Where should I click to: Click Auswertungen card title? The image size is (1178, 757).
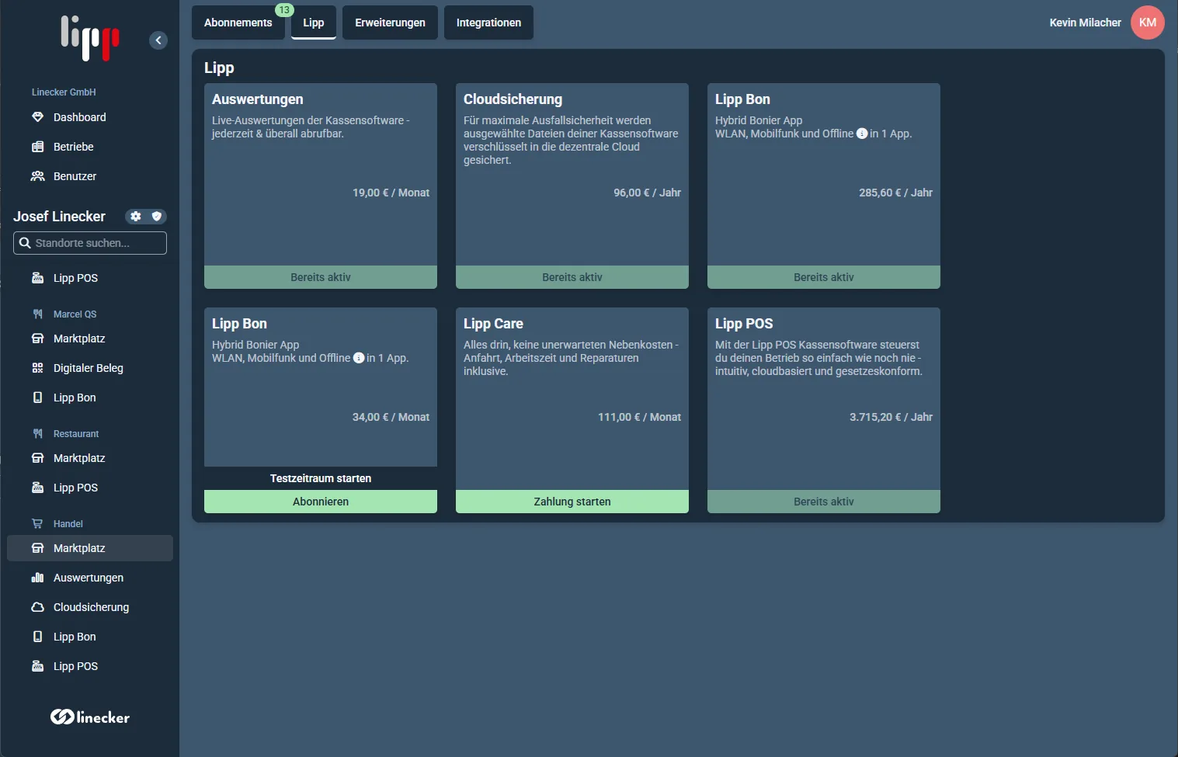tap(258, 99)
